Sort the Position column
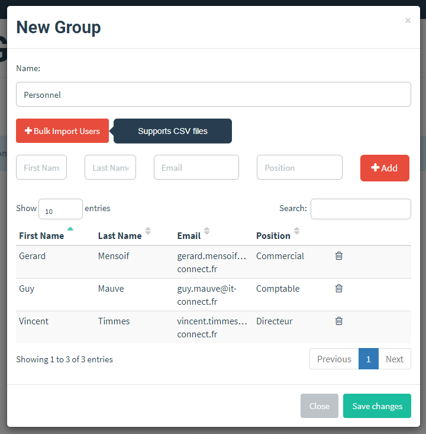426x434 pixels. pos(296,231)
